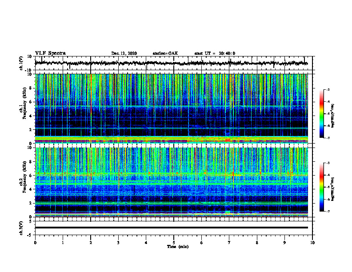Click the ch.1(V) axis tick label -10
352x272 pixels.
point(29,70)
